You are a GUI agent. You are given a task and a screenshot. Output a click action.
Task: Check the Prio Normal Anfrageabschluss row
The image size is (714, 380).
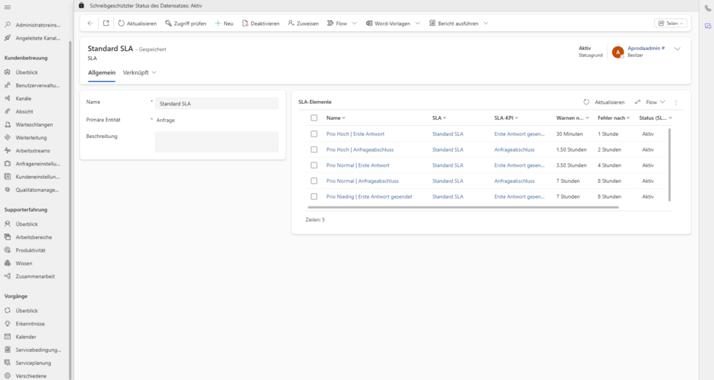(x=314, y=181)
